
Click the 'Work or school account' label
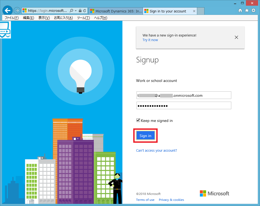(156, 81)
